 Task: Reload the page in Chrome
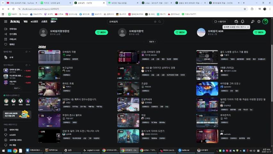click(13, 9)
